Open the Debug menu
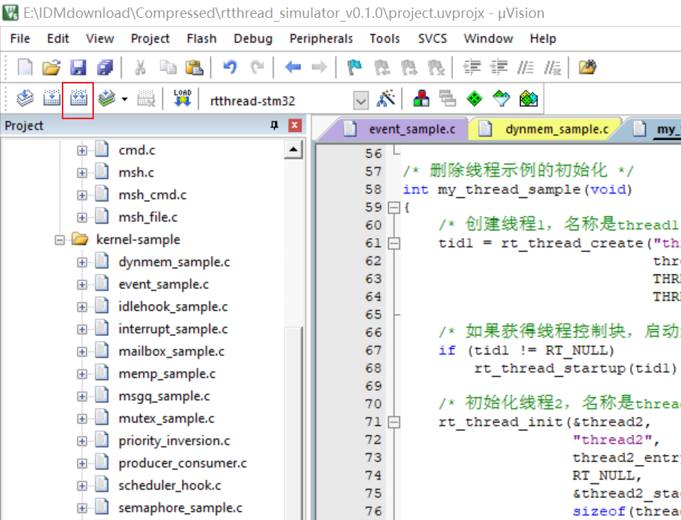681x520 pixels. click(x=253, y=39)
